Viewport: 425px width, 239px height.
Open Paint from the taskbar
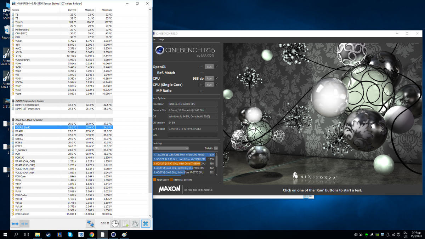124,234
